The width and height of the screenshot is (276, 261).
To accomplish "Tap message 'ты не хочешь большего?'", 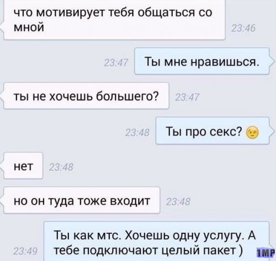I will [x=86, y=96].
